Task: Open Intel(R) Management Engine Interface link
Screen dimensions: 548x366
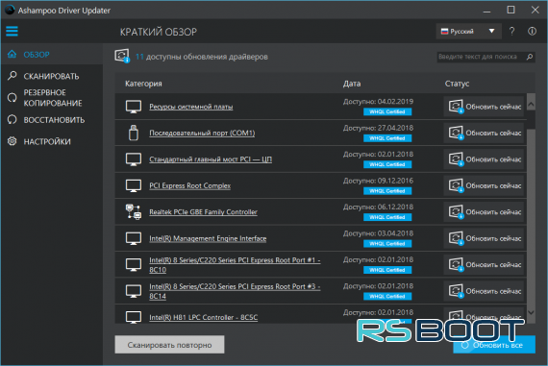Action: tap(208, 238)
